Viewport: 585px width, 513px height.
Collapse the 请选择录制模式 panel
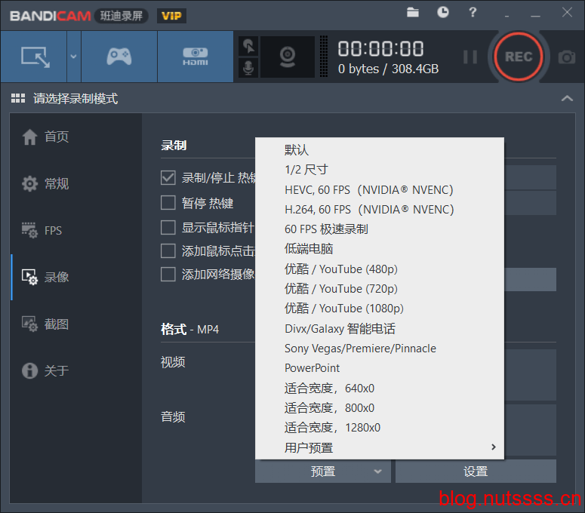pyautogui.click(x=567, y=99)
